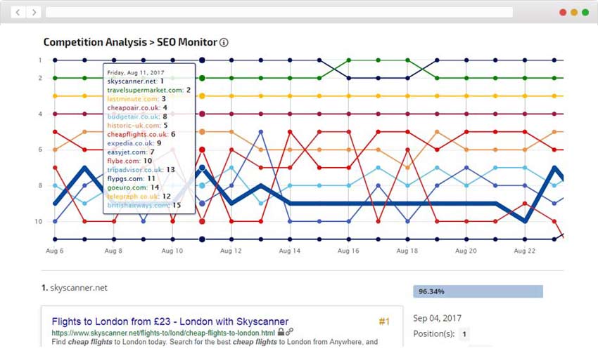Click the info icon beside SEO Monitor

pos(224,43)
